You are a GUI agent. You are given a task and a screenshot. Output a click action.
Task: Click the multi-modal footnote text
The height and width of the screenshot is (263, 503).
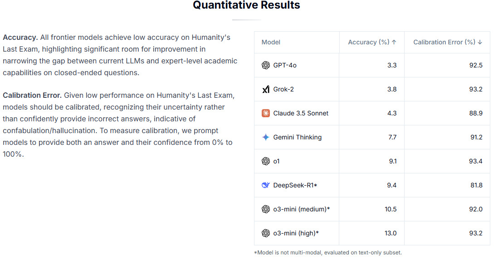(327, 253)
